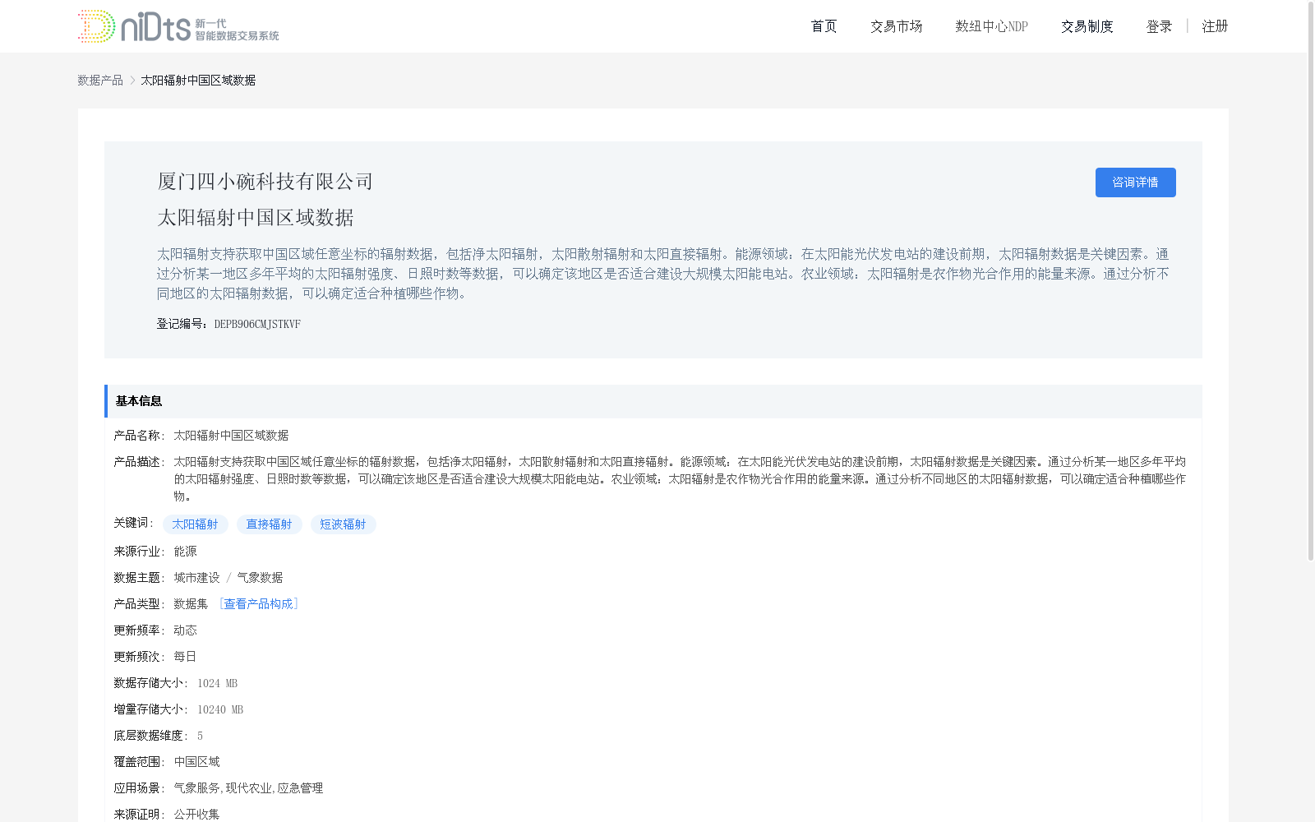
Task: Select the 短波辐射 keyword tag
Action: point(344,524)
